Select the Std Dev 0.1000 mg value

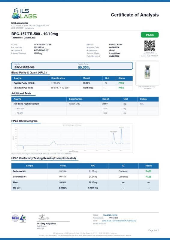[x=93, y=188]
